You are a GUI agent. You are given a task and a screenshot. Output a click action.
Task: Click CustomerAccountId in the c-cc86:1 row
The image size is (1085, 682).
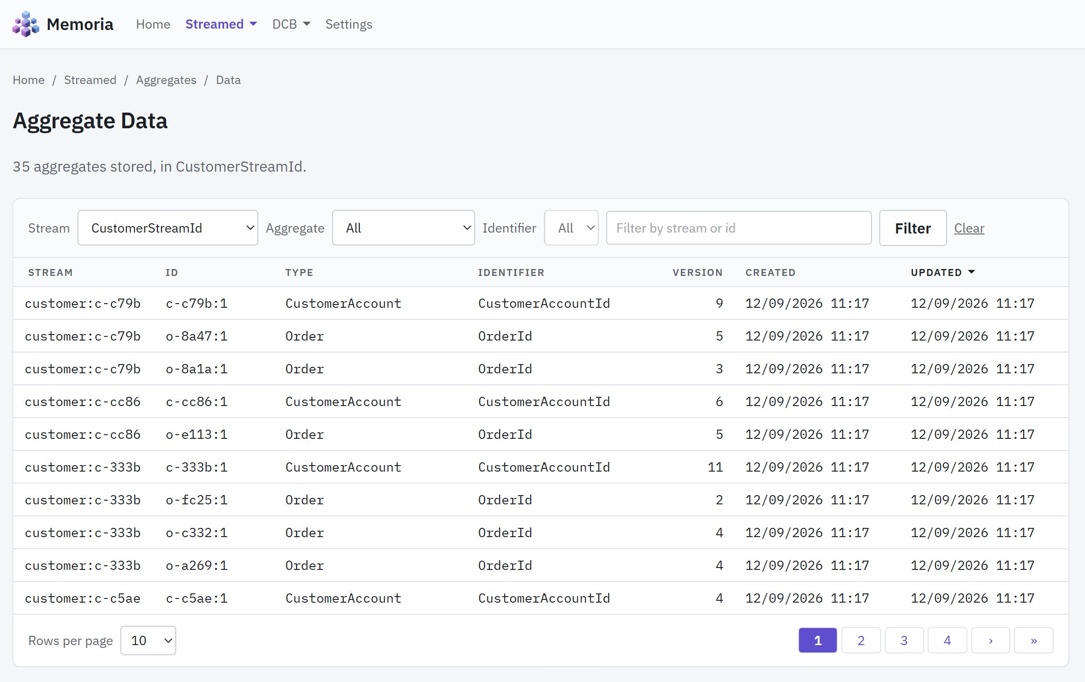[x=544, y=401]
